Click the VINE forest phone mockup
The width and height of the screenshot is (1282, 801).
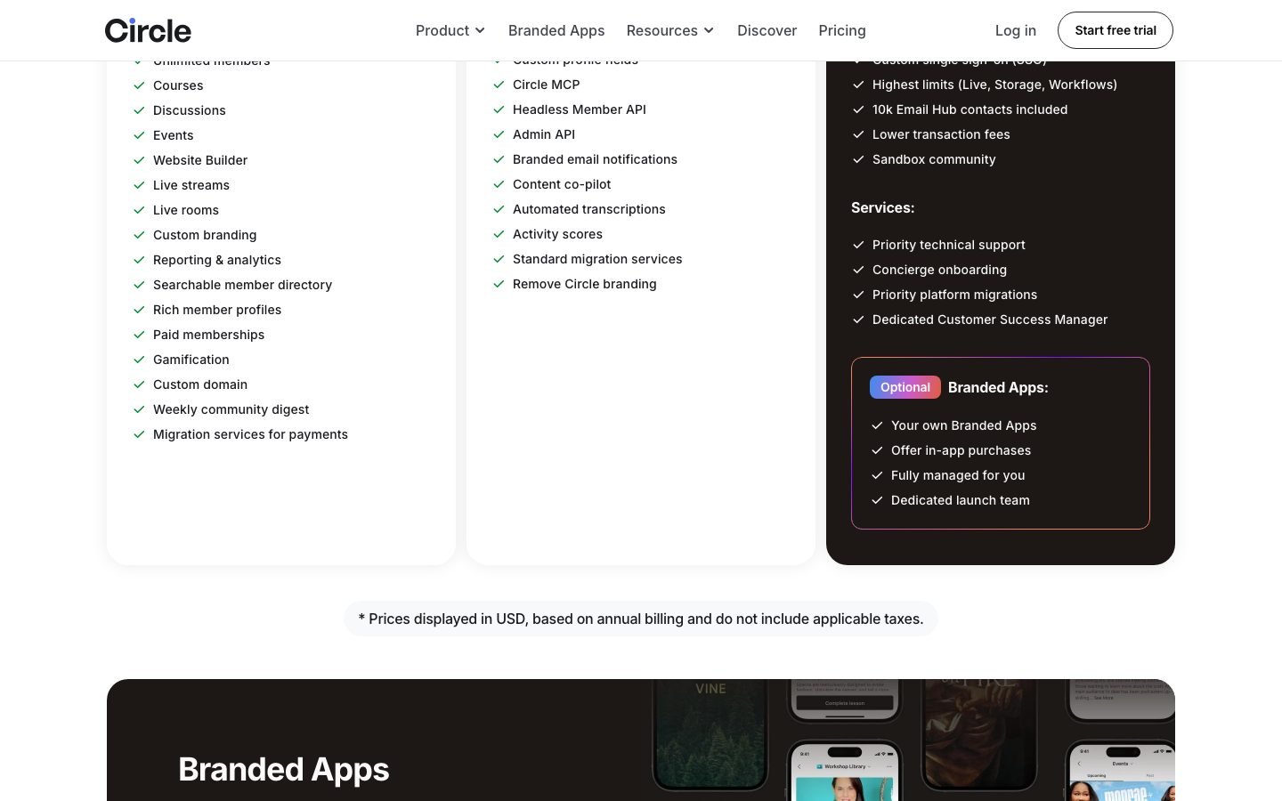pyautogui.click(x=710, y=733)
